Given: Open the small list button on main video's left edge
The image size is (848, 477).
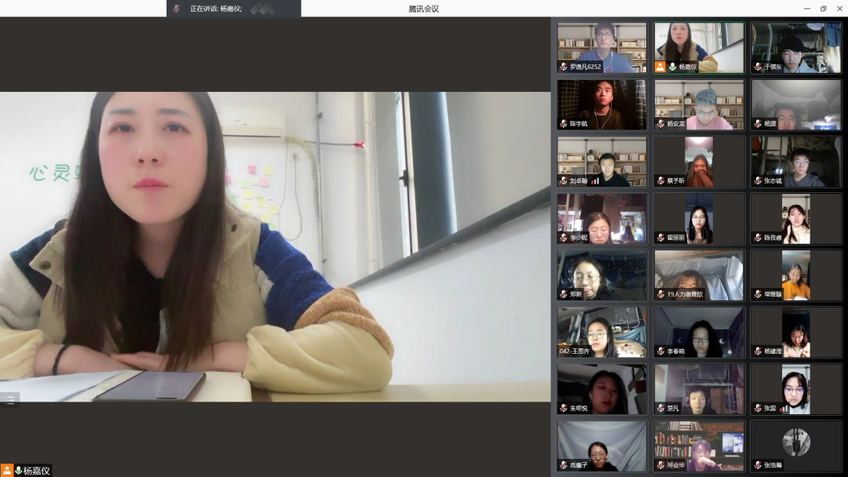Looking at the screenshot, I should [x=9, y=400].
